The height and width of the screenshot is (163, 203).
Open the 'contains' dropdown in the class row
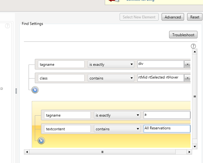(111, 78)
